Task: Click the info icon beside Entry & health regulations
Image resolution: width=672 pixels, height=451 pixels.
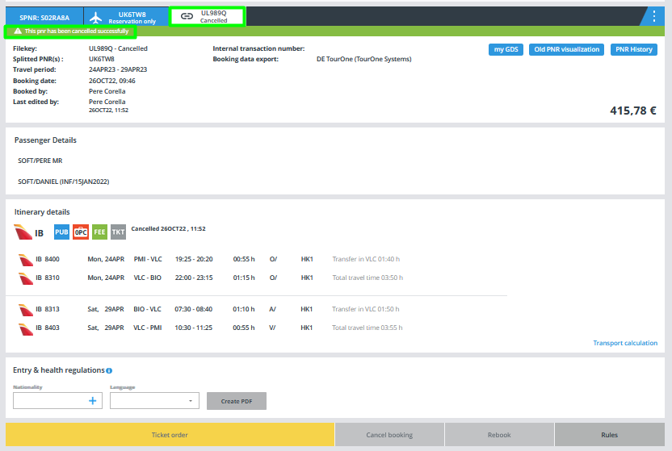Action: click(109, 371)
